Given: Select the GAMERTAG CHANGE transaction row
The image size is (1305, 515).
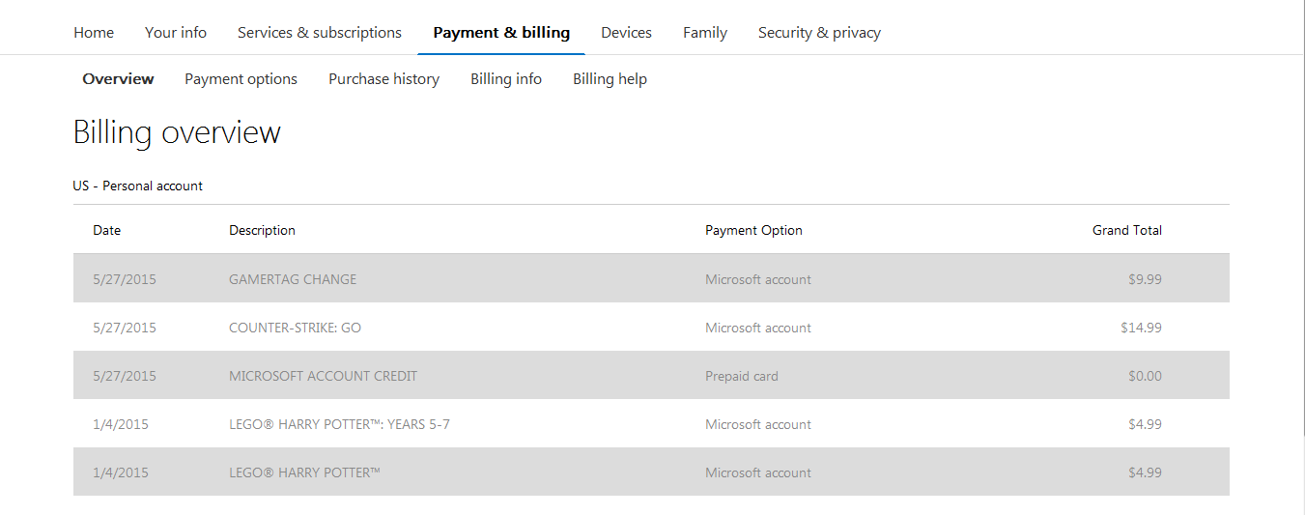Looking at the screenshot, I should [293, 279].
